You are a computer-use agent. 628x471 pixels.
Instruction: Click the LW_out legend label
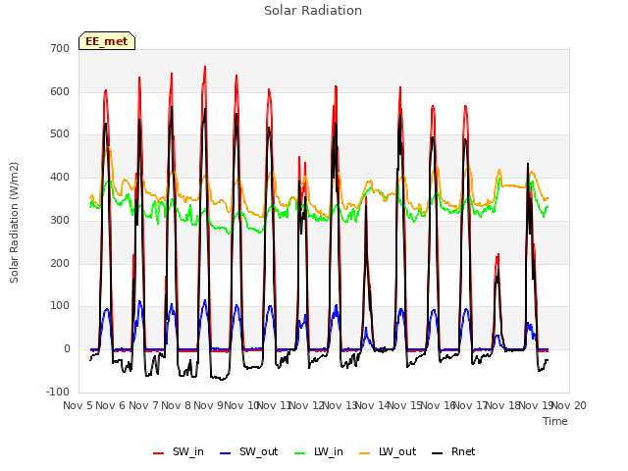[397, 451]
